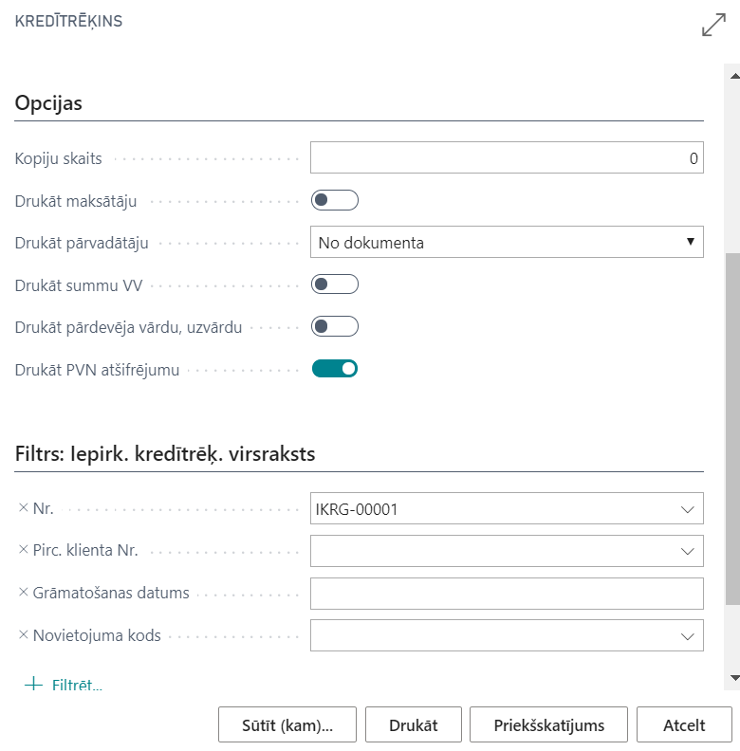Click the KREDĪTRĒĶINS title text
This screenshot has width=740, height=751.
click(x=68, y=21)
